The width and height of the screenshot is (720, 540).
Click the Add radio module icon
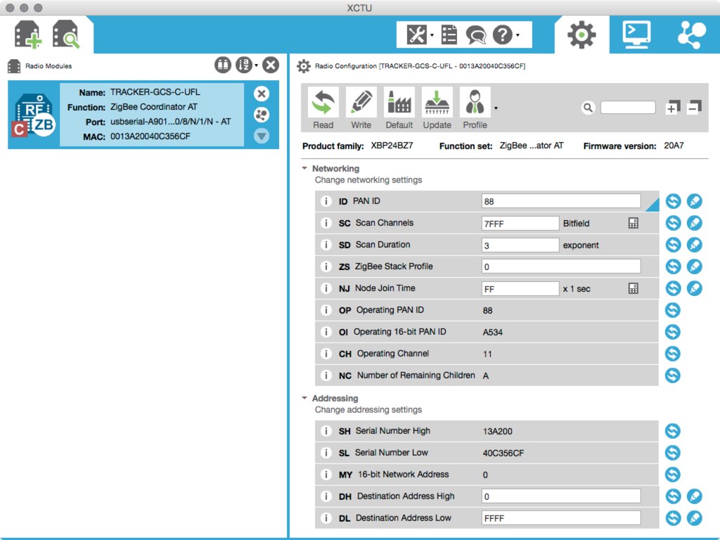pos(28,34)
